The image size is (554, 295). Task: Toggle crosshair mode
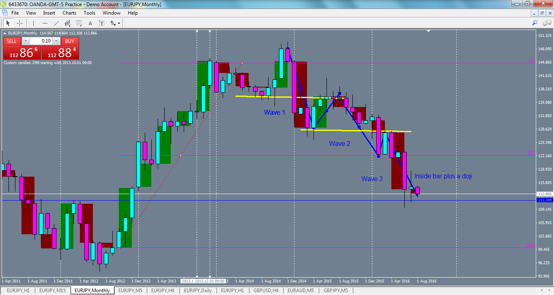(x=19, y=23)
